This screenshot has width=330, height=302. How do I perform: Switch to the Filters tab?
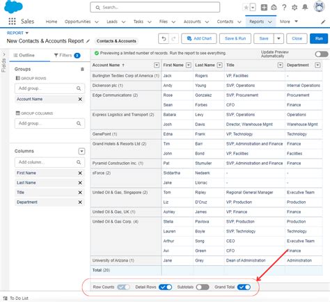point(67,56)
